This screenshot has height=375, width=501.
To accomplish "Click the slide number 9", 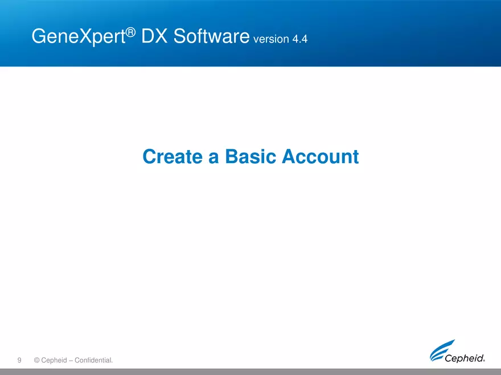I will (x=19, y=360).
